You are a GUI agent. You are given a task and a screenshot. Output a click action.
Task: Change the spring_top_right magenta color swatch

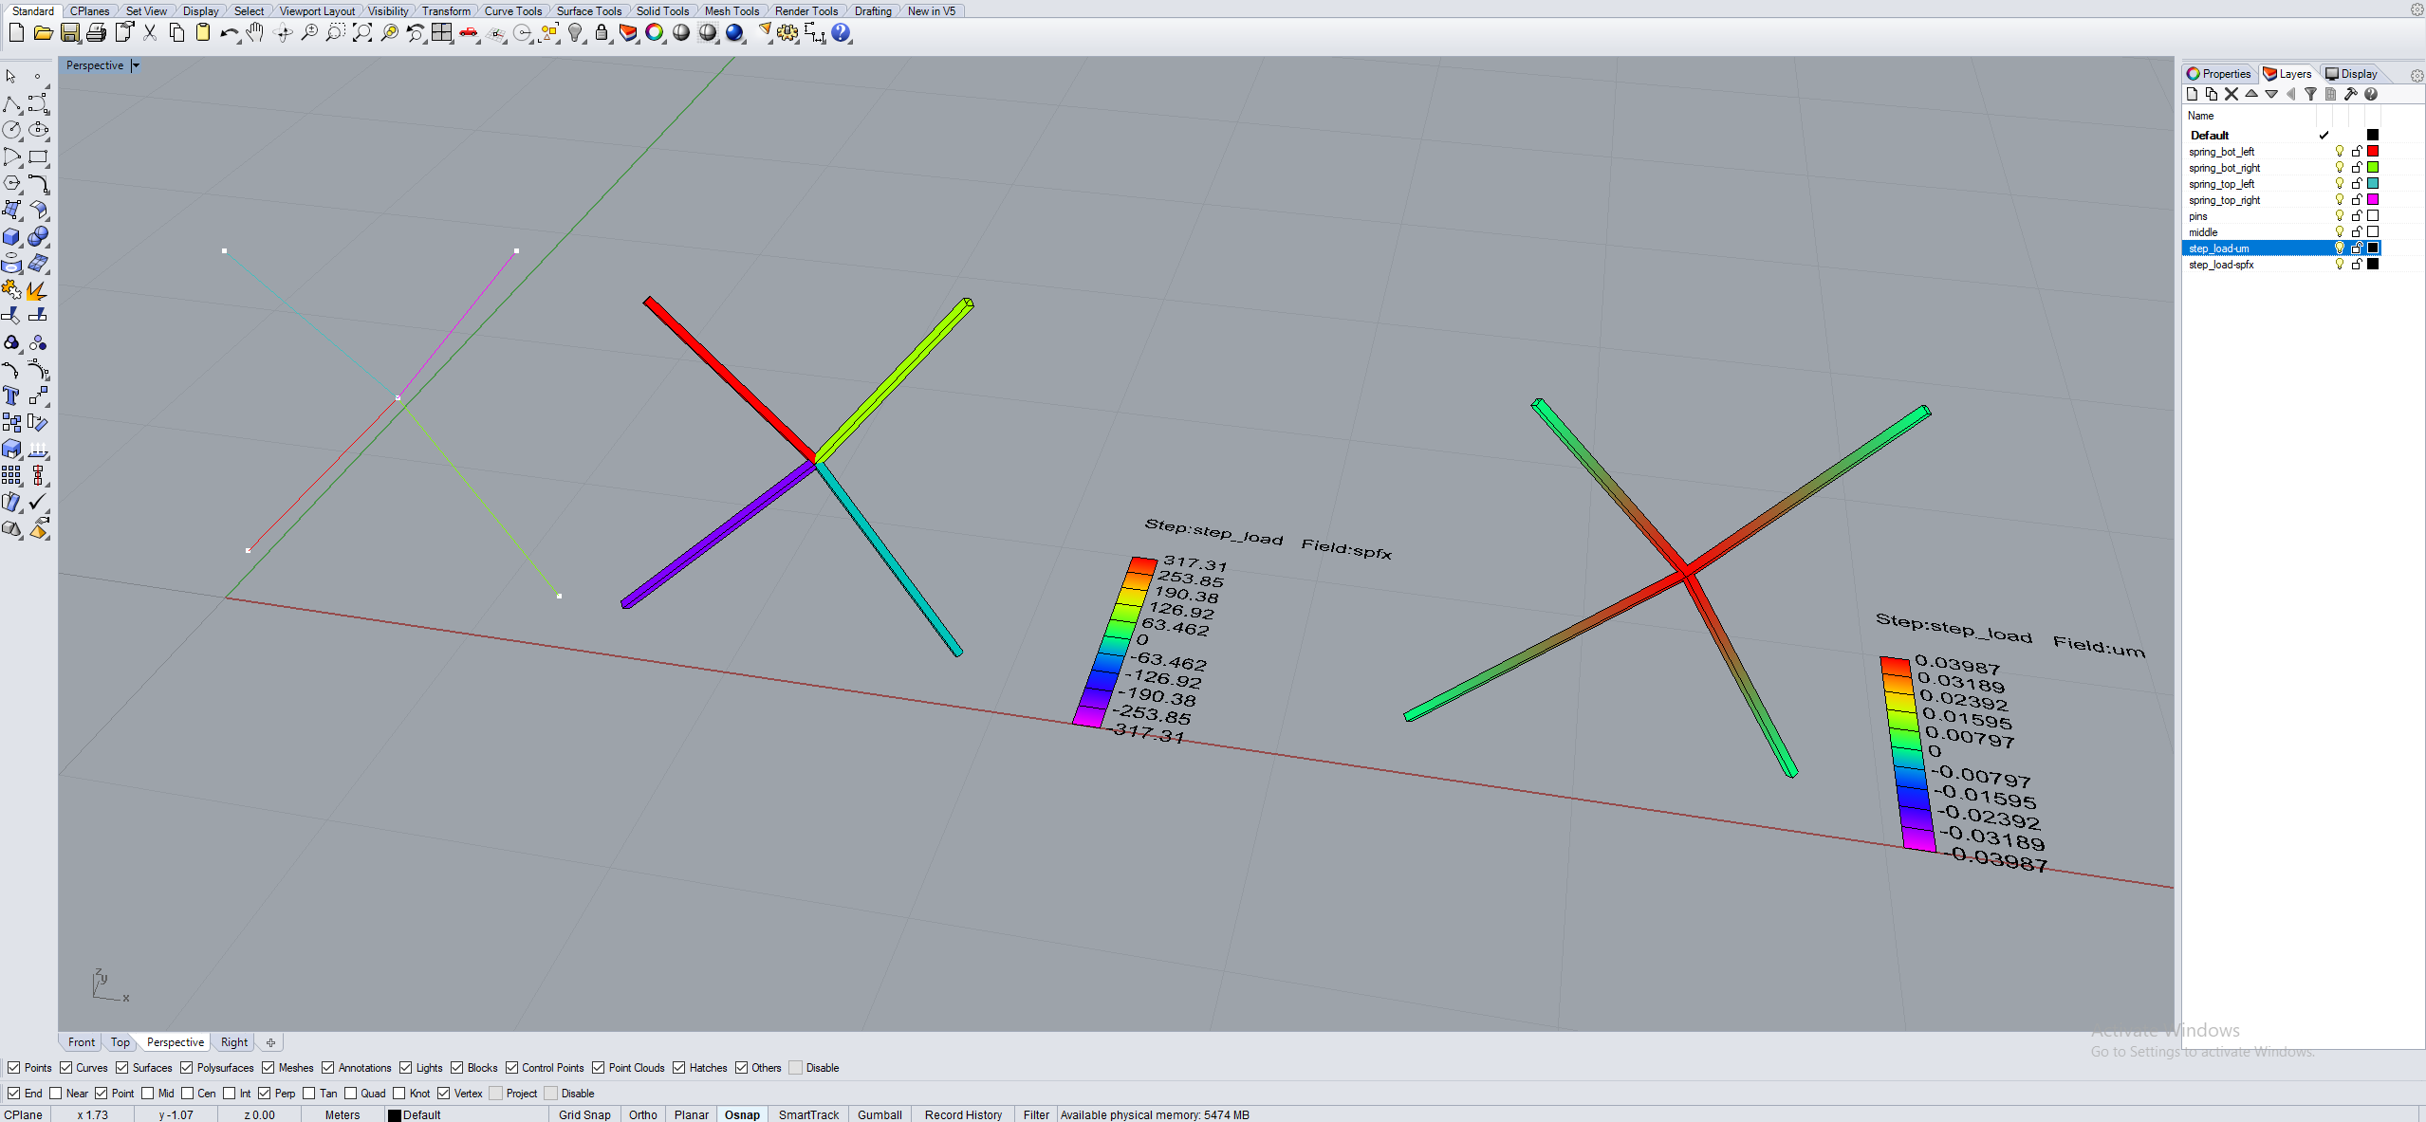click(2373, 200)
